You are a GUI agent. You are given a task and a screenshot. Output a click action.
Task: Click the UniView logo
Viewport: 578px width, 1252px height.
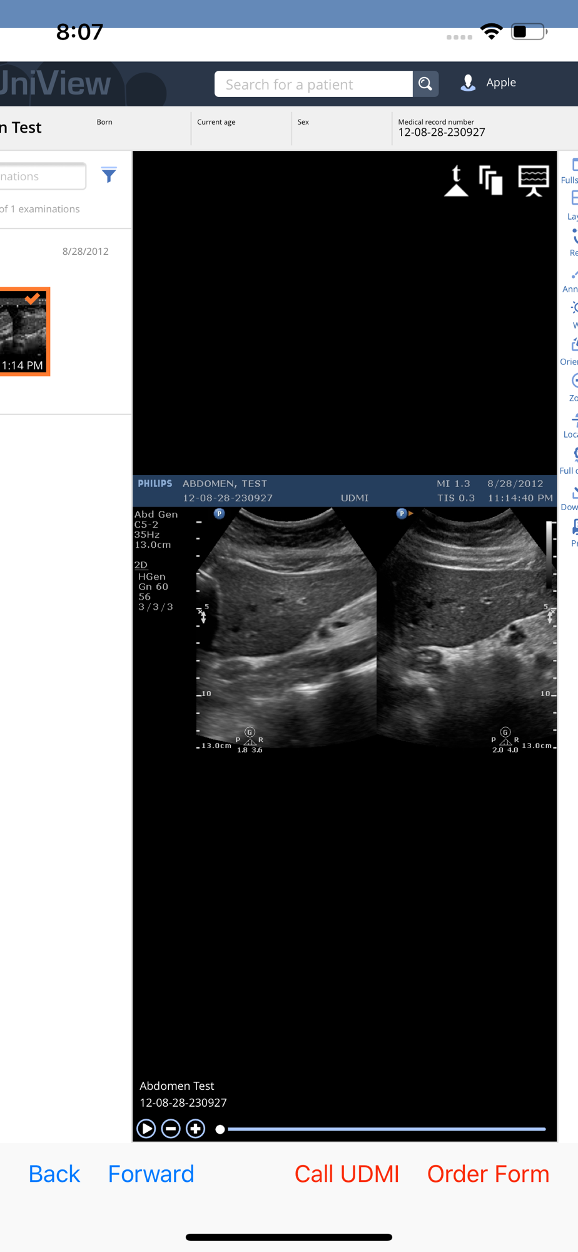(x=56, y=83)
